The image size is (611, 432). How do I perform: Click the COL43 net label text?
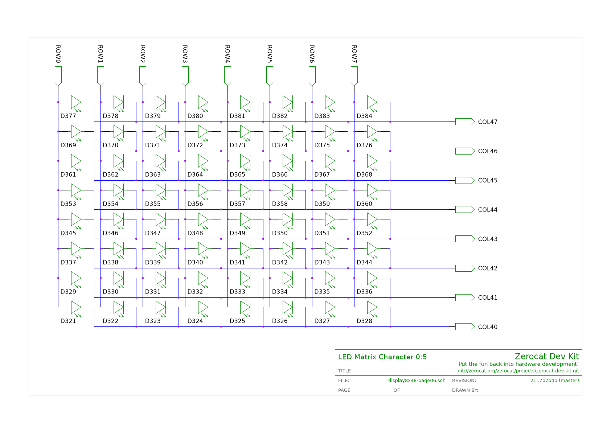488,239
